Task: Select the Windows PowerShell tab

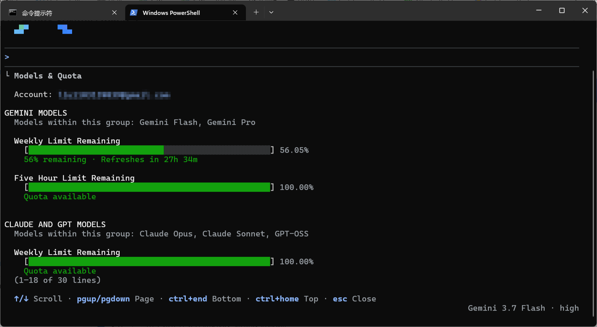Action: [x=185, y=13]
